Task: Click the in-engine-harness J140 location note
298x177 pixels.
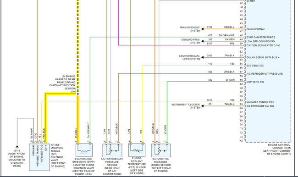Action: click(x=62, y=83)
